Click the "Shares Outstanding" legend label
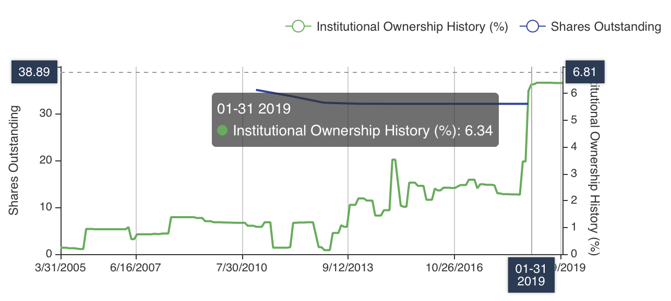671x301 pixels. (606, 27)
